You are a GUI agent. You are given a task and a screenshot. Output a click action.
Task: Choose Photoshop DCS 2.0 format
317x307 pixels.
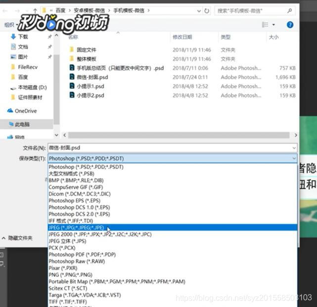pyautogui.click(x=173, y=214)
